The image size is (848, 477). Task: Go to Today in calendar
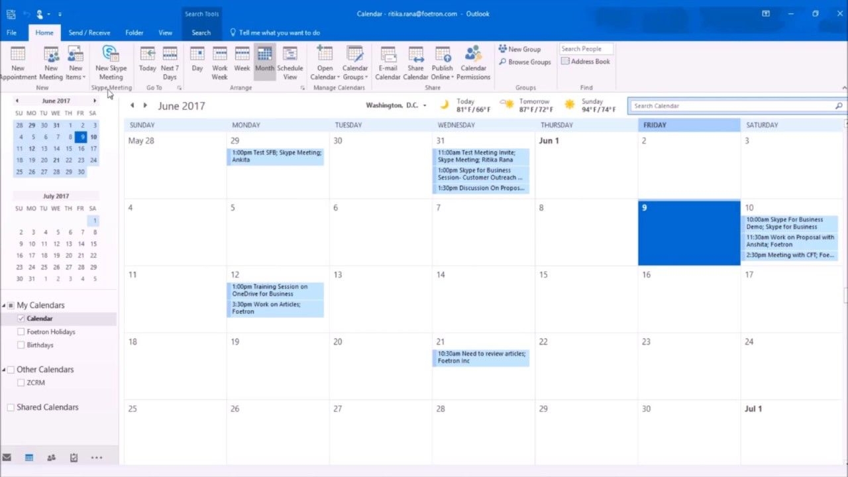(148, 64)
